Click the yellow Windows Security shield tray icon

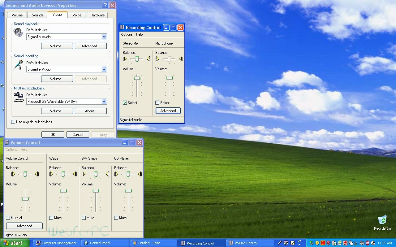317,243
